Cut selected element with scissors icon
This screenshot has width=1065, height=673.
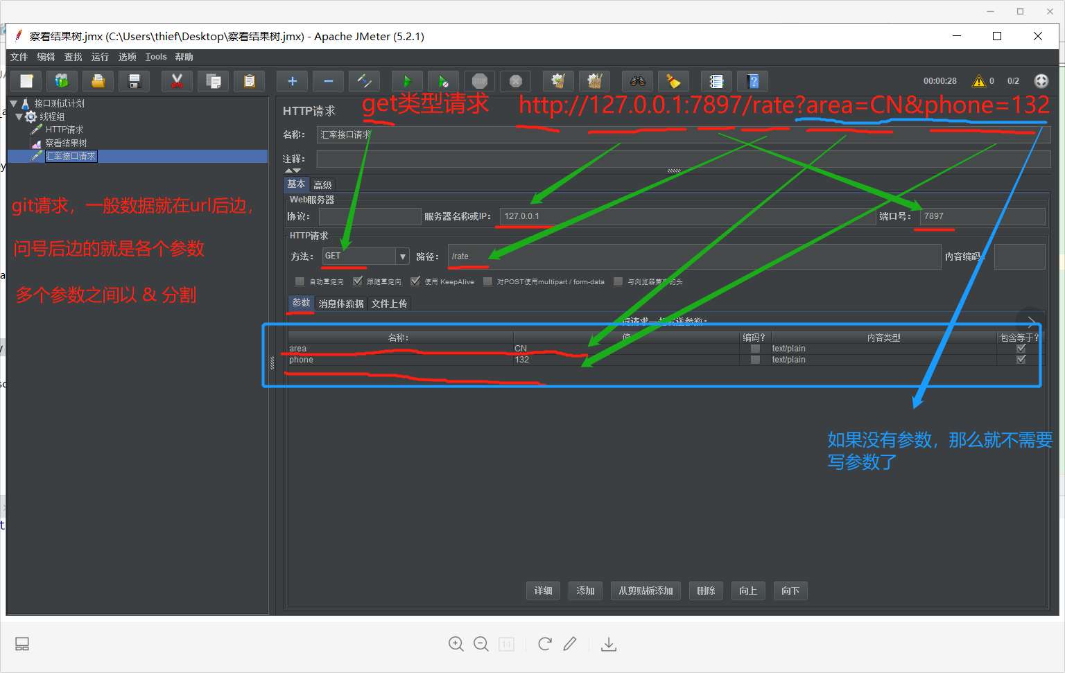[x=177, y=81]
